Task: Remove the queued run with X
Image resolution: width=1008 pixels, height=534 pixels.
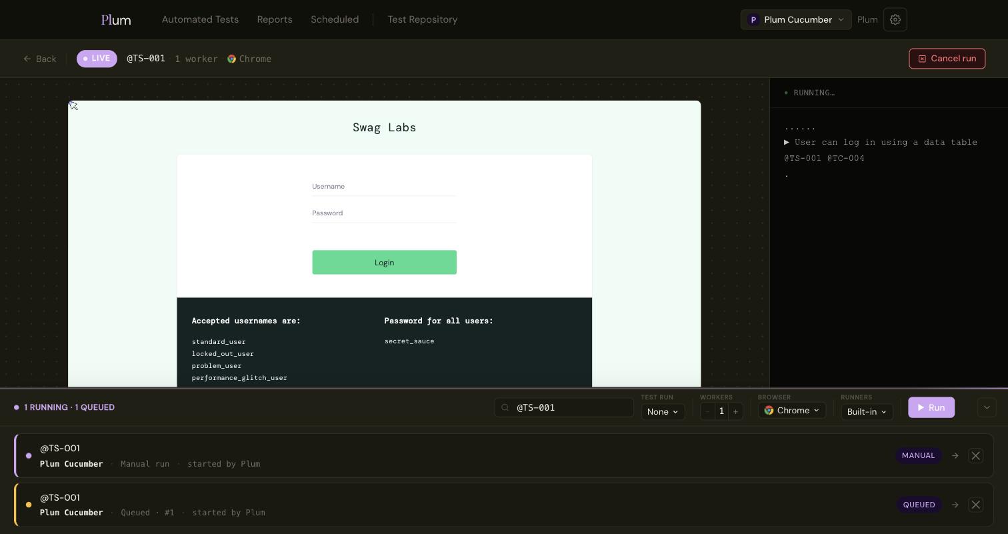Action: click(975, 505)
